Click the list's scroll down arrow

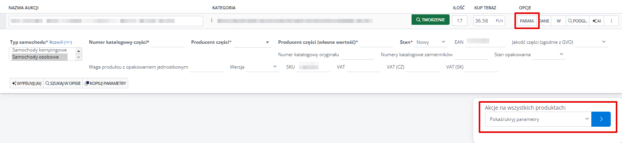coord(79,57)
